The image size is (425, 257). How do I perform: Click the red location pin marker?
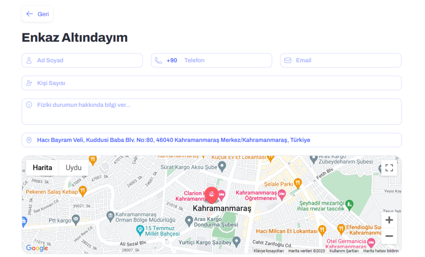212,195
